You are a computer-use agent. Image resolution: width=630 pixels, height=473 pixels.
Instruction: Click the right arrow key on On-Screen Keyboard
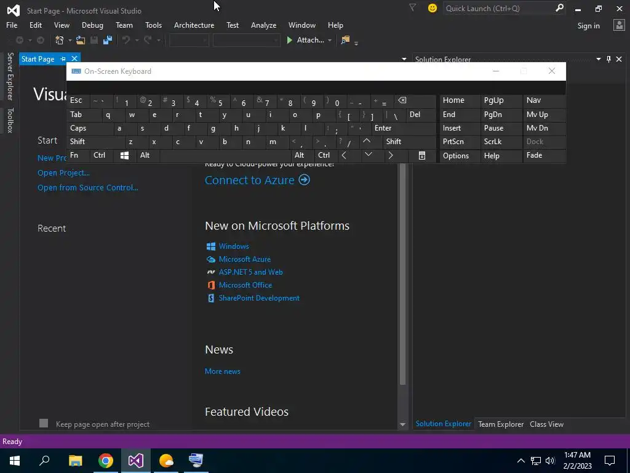pos(390,155)
